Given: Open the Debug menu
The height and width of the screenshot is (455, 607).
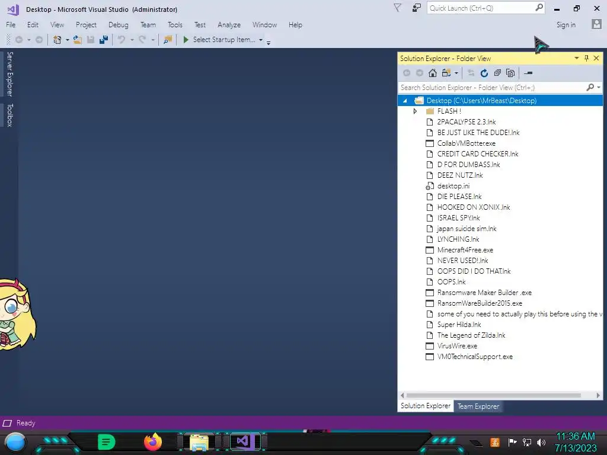Looking at the screenshot, I should click(119, 25).
